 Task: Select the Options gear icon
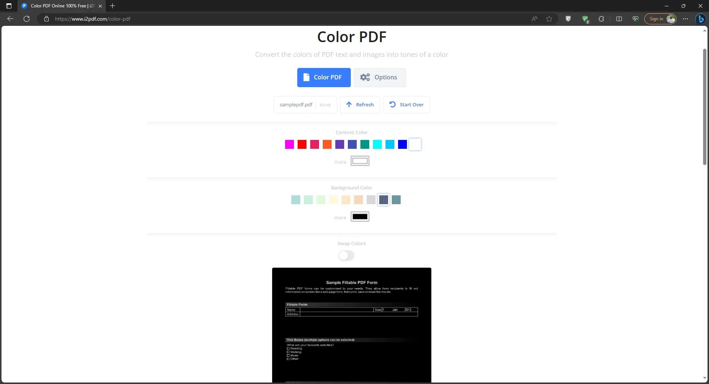click(x=365, y=77)
